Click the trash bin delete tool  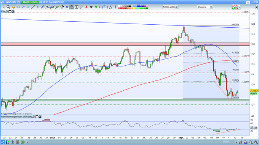[x=72, y=7]
